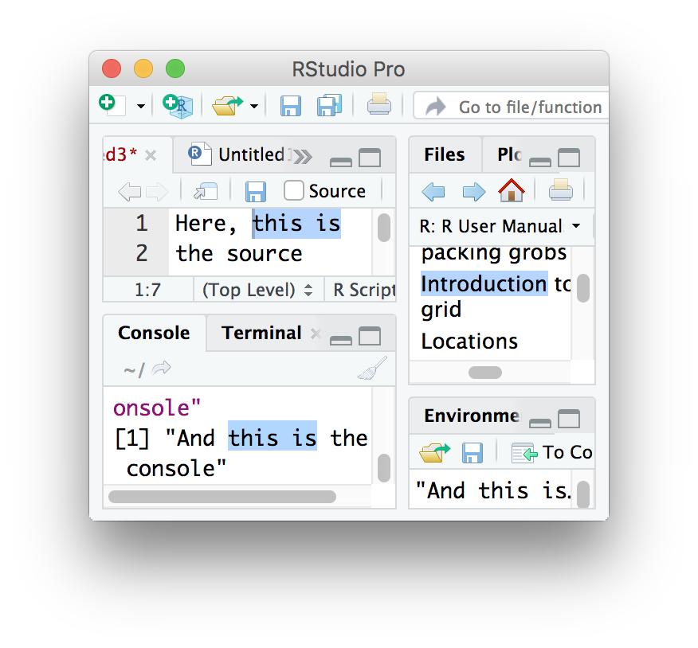Click the console horizontal scrollbar
Screen dimensions: 698x648
pyautogui.click(x=222, y=497)
